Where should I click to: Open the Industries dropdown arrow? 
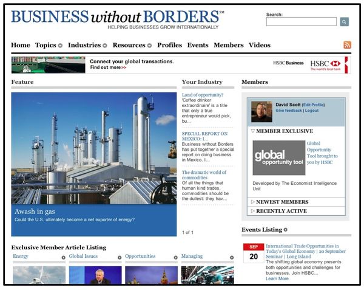pos(105,46)
